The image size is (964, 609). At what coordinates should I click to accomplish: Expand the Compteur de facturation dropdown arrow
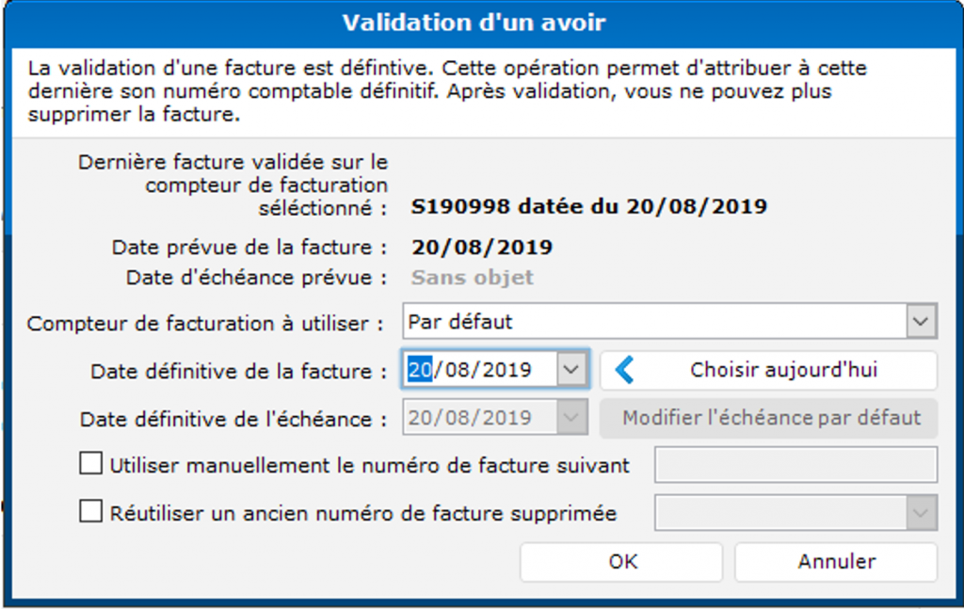(922, 322)
